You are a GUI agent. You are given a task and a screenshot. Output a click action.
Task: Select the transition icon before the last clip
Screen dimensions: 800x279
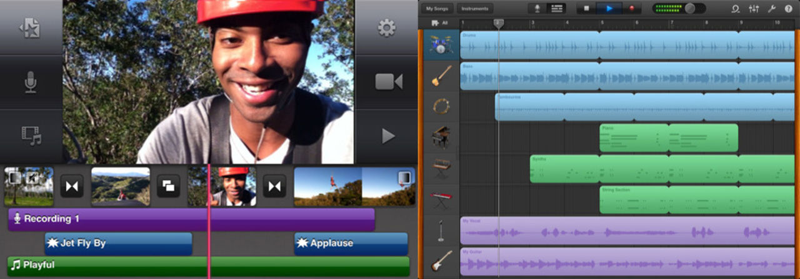[274, 186]
